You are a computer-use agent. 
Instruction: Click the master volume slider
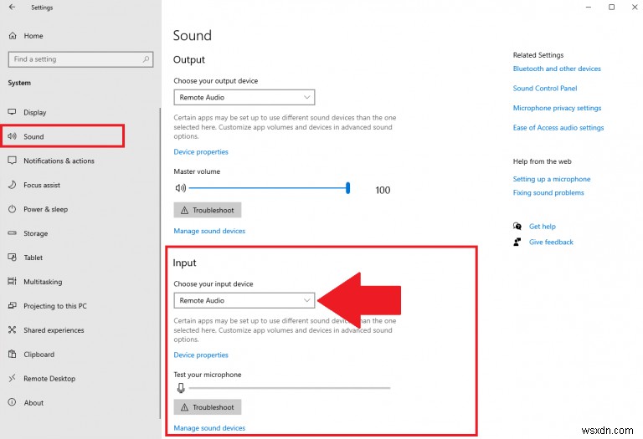(268, 189)
